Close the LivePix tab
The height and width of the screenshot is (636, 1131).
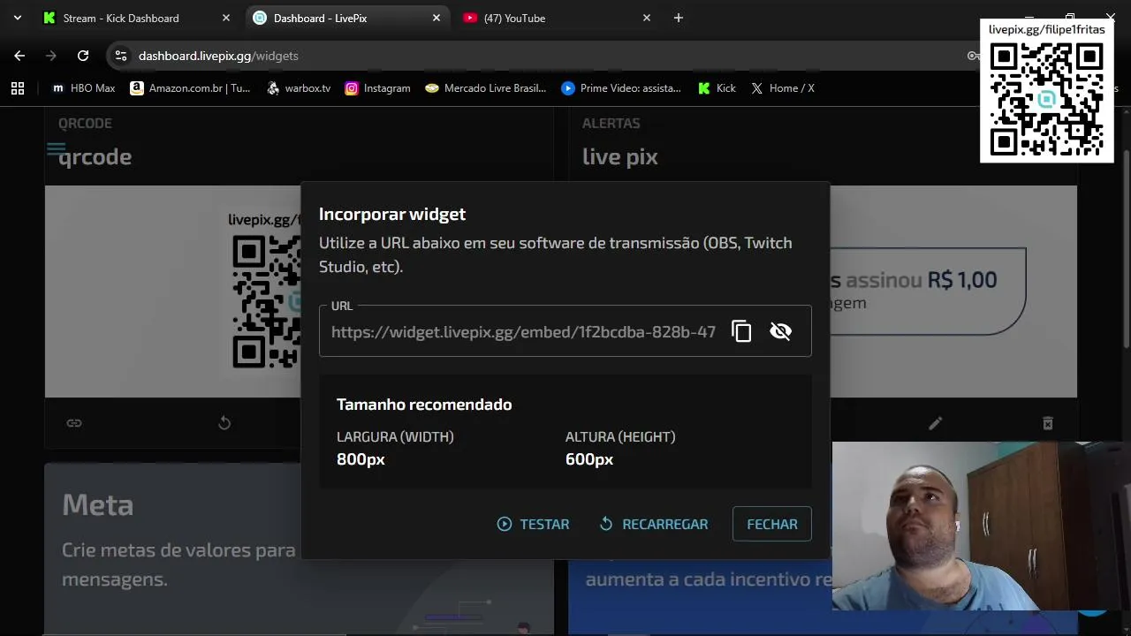[x=436, y=18]
